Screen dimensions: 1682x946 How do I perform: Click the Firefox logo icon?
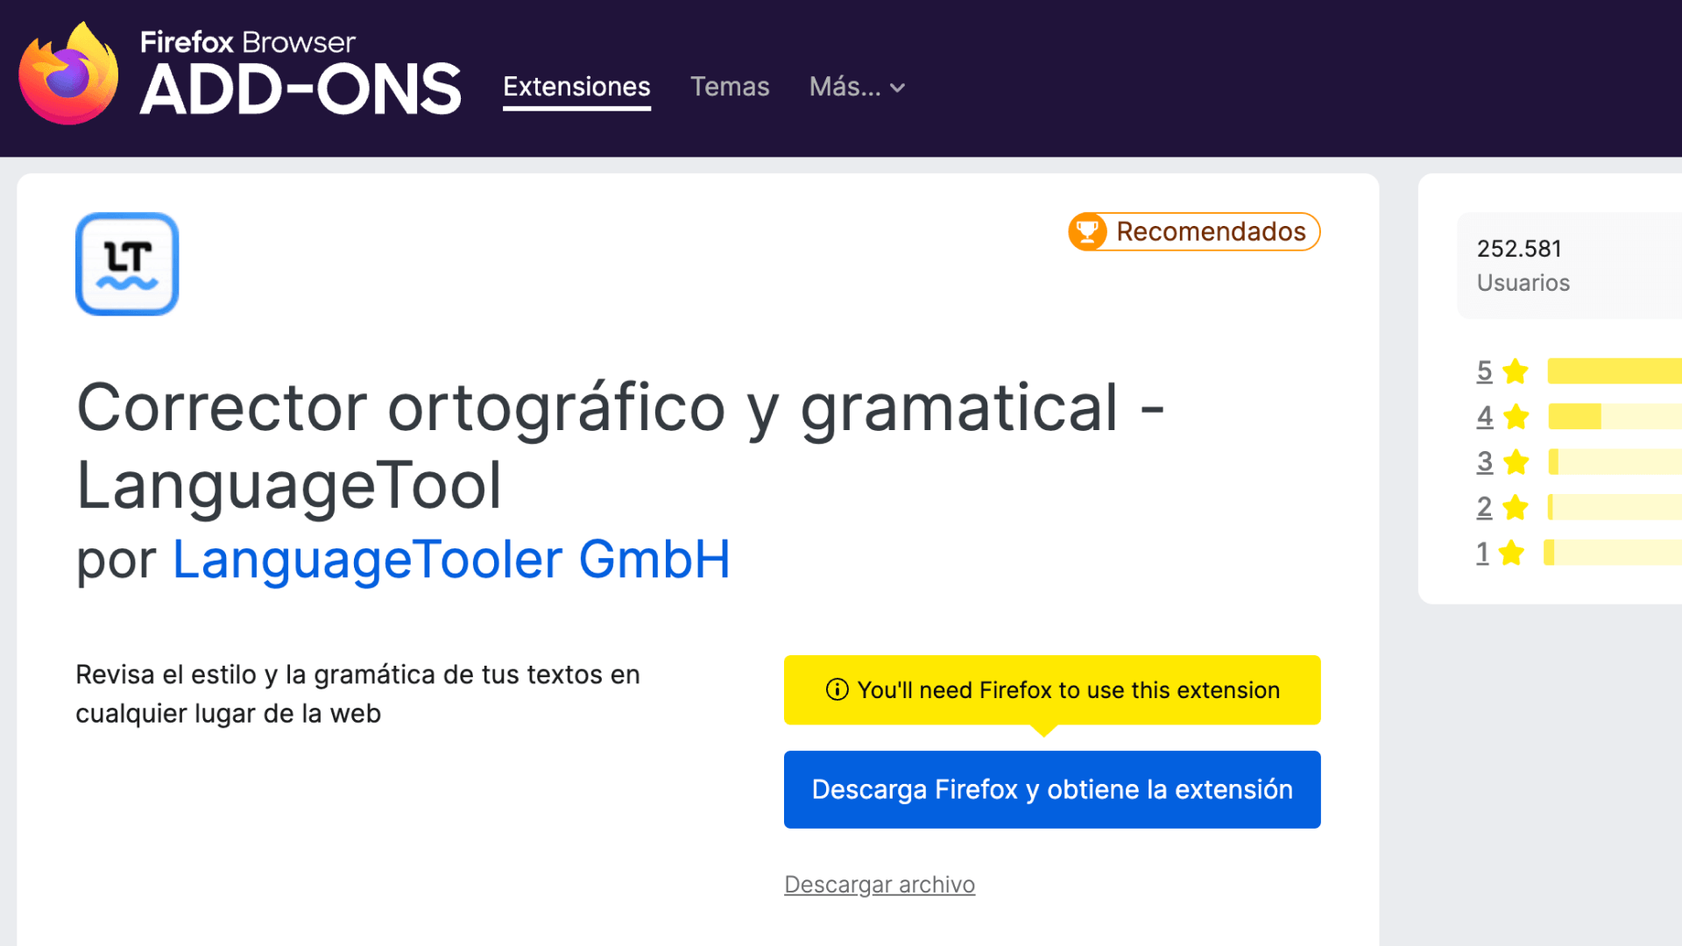(68, 74)
